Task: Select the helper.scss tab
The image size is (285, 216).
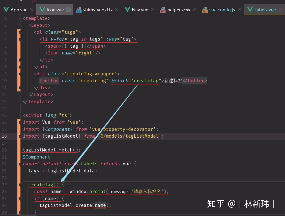Action: [179, 10]
